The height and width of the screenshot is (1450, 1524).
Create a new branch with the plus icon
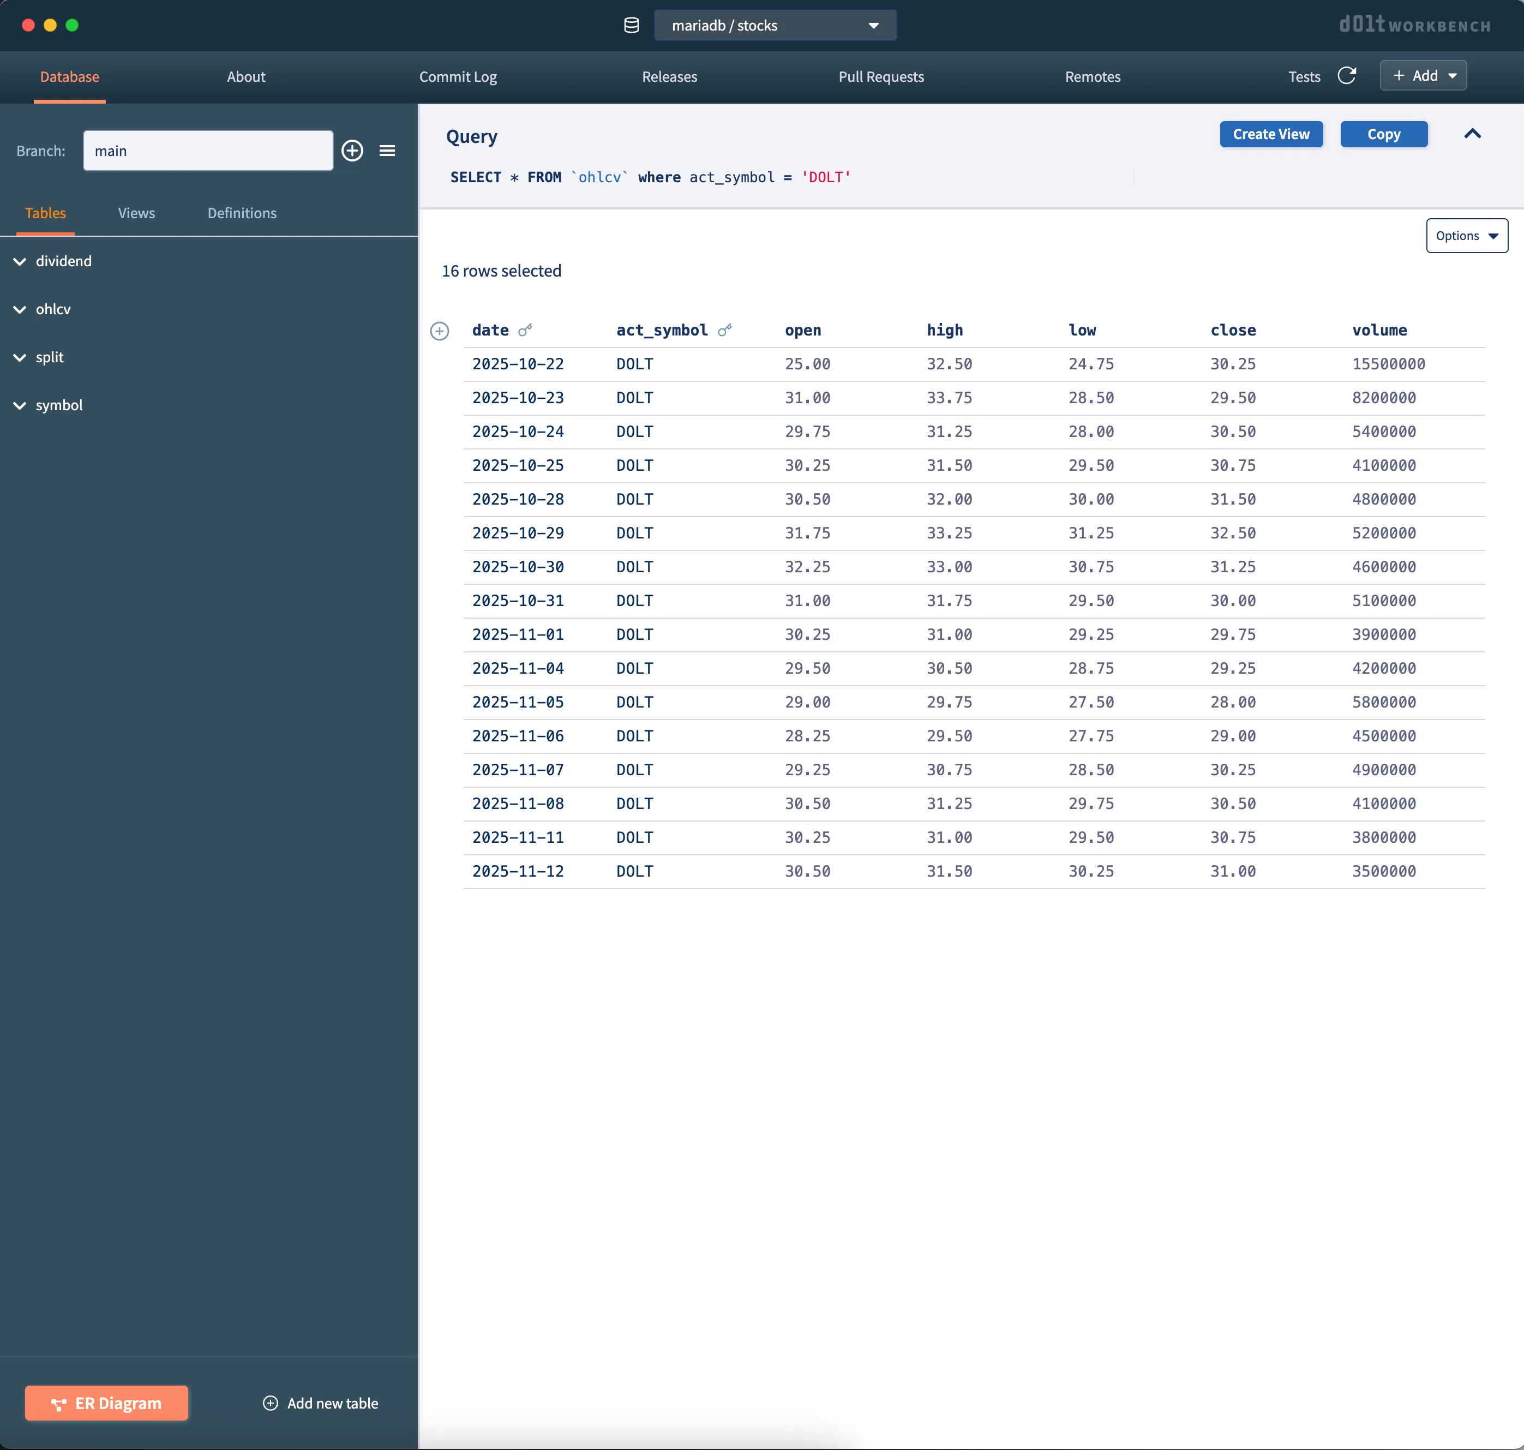[352, 151]
